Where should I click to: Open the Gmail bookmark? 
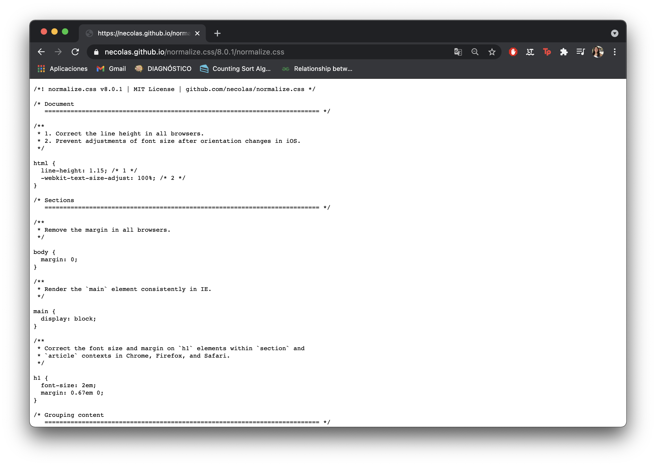click(111, 68)
